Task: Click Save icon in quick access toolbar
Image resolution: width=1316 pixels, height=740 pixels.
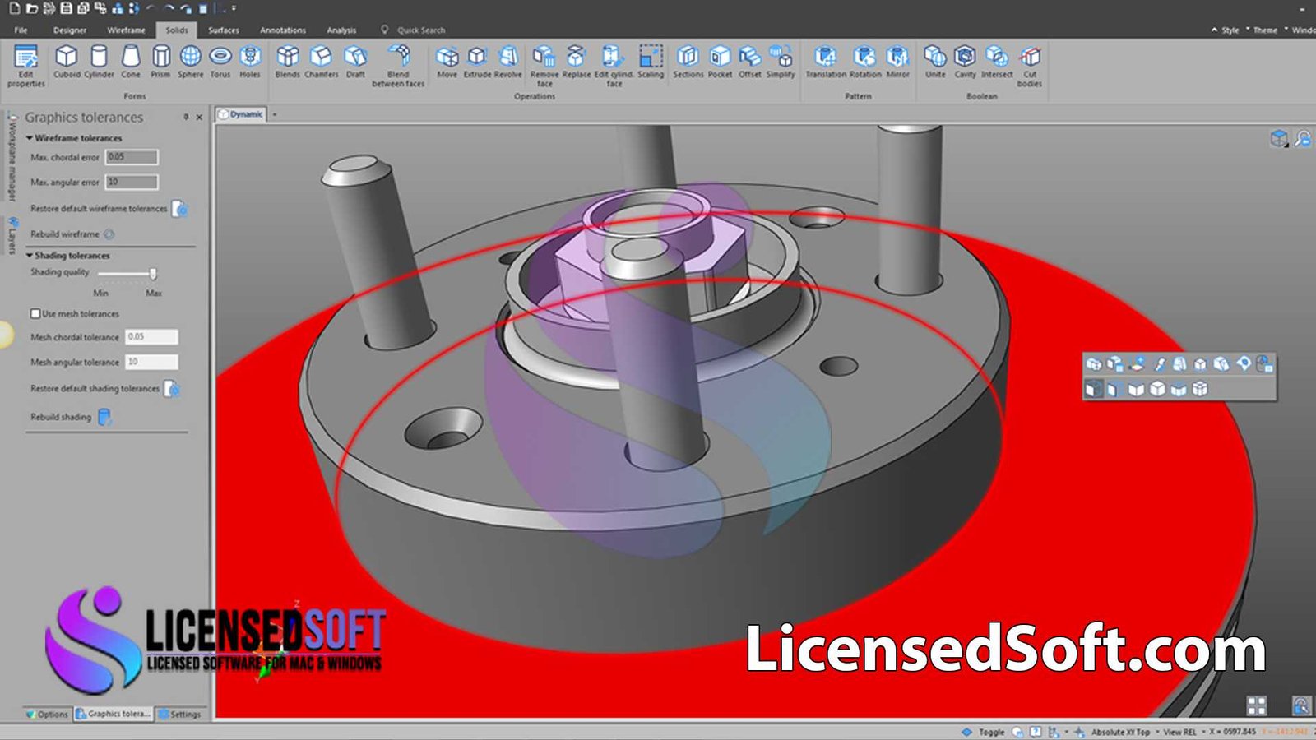Action: point(65,8)
